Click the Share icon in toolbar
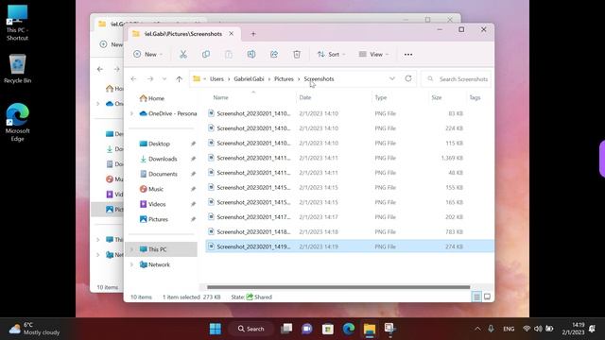This screenshot has height=340, width=605. tap(274, 55)
